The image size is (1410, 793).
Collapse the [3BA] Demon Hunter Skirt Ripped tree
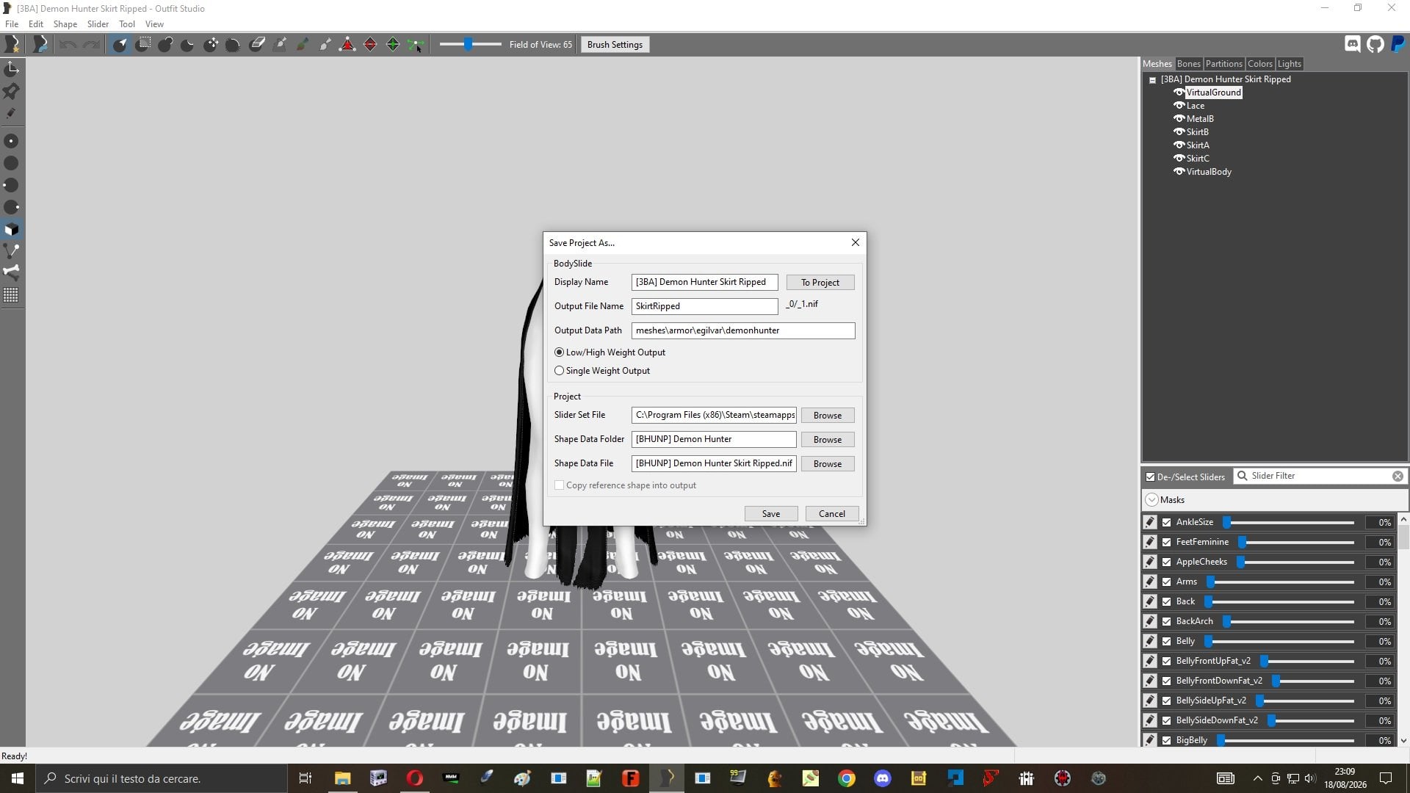[x=1153, y=80]
